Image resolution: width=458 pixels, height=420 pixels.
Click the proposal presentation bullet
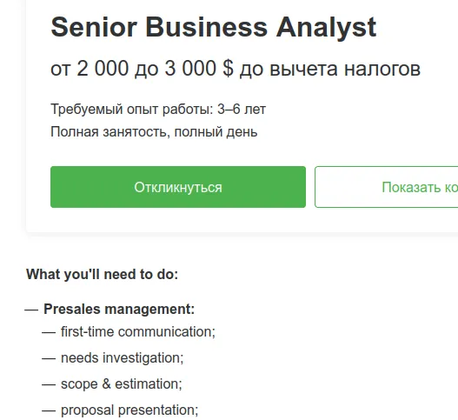click(129, 410)
